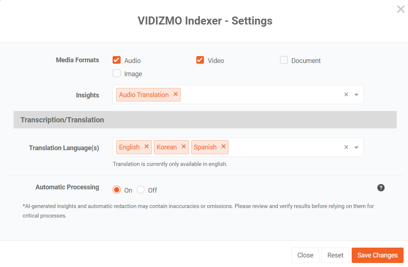Remove the English language tag
The width and height of the screenshot is (408, 267).
pyautogui.click(x=147, y=147)
